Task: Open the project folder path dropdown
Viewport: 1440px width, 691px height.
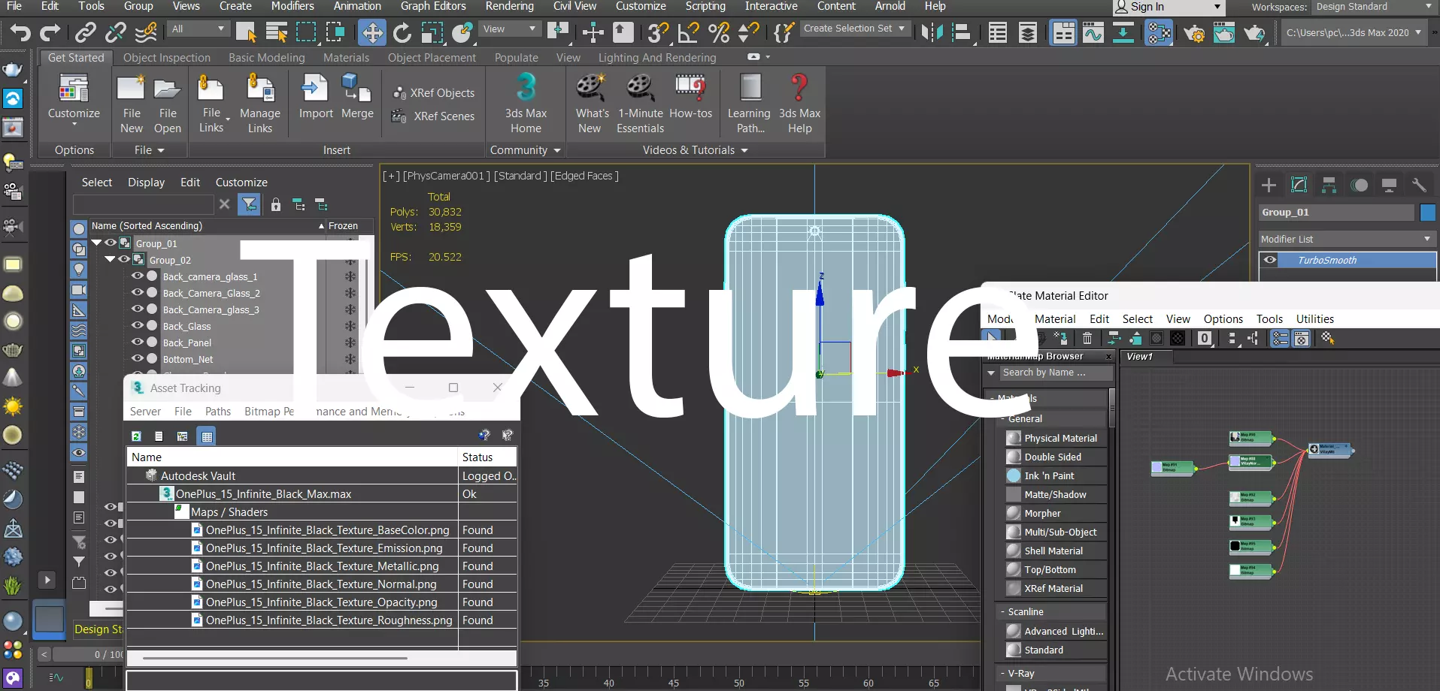Action: [x=1354, y=32]
